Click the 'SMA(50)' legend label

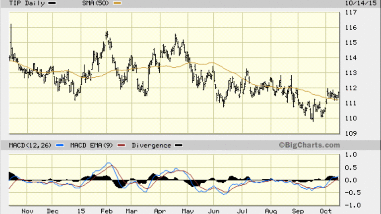coord(95,3)
